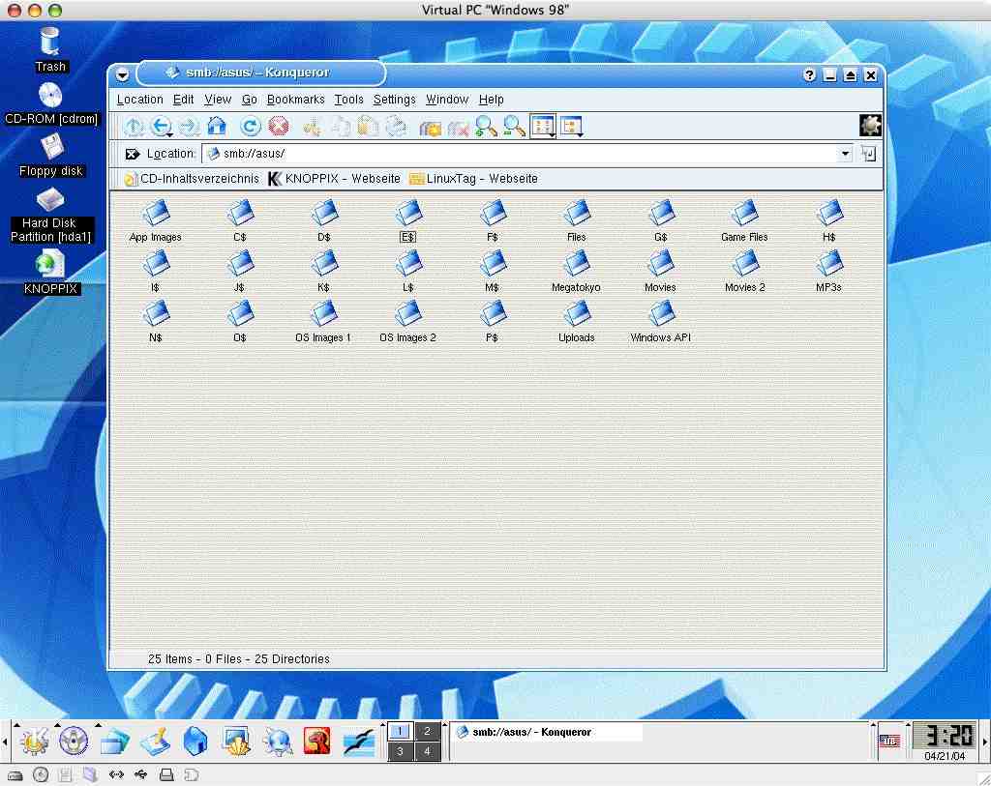The height and width of the screenshot is (786, 991).
Task: Click the Cut scissors toolbar icon
Action: pyautogui.click(x=313, y=127)
